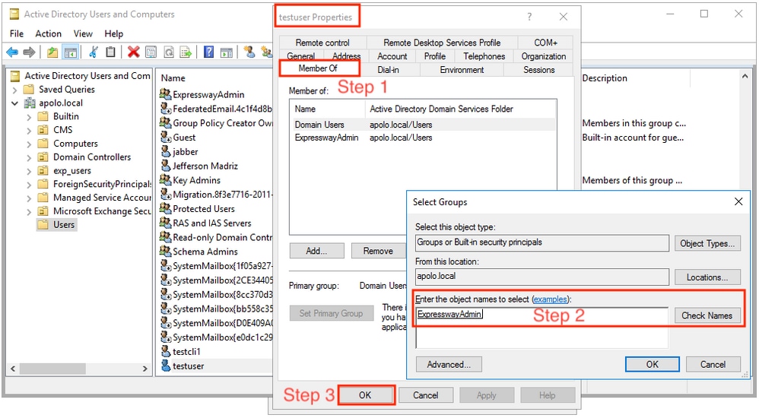
Task: Click the Up One Level folder icon
Action: coord(52,52)
